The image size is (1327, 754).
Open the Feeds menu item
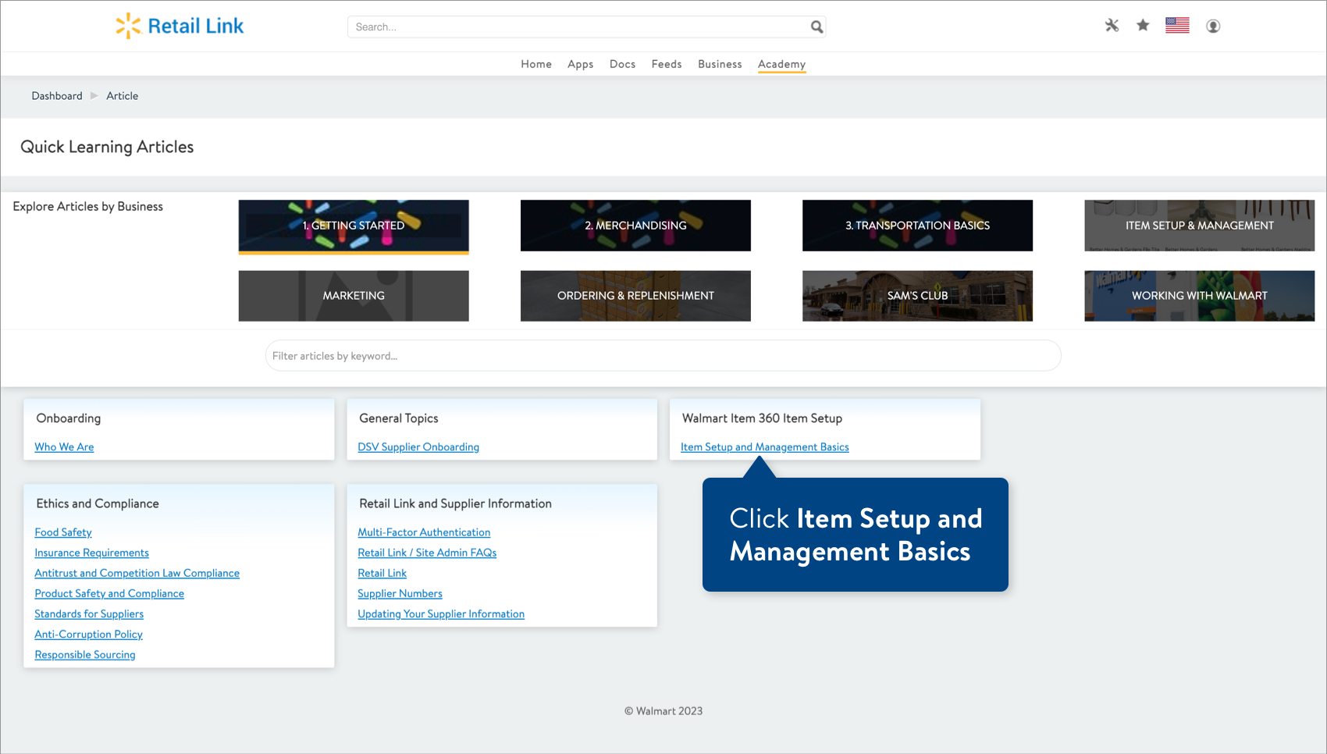(x=667, y=64)
